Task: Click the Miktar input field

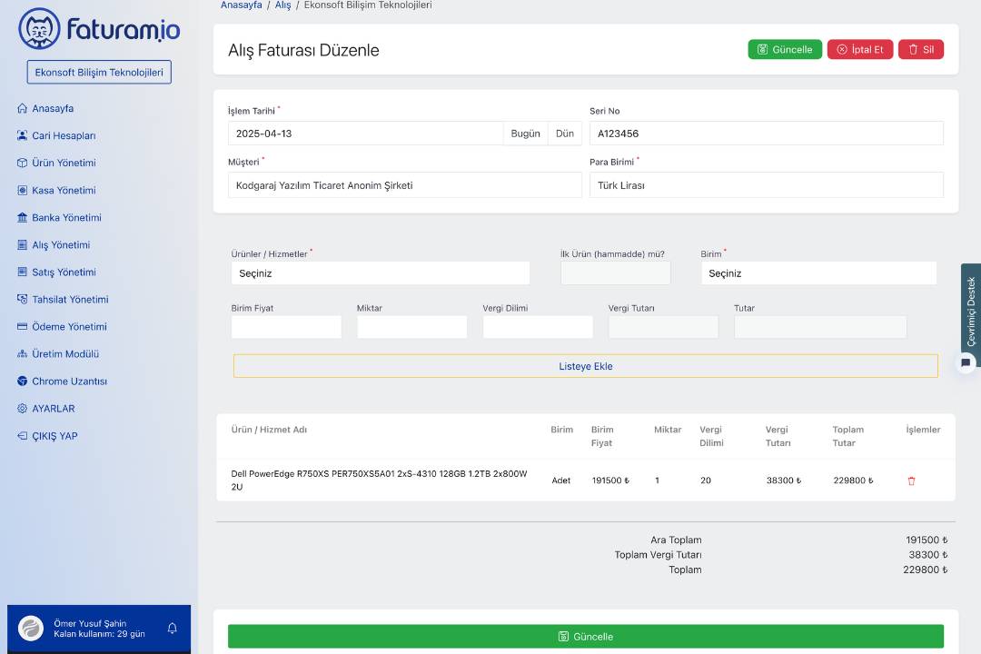Action: (412, 327)
